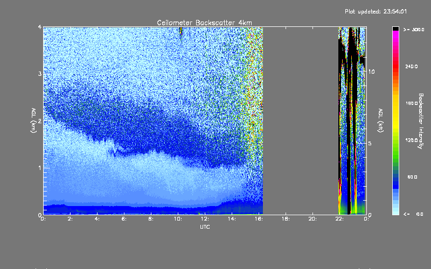
Task: Click the '240.0' colorbar value
Action: 412,66
